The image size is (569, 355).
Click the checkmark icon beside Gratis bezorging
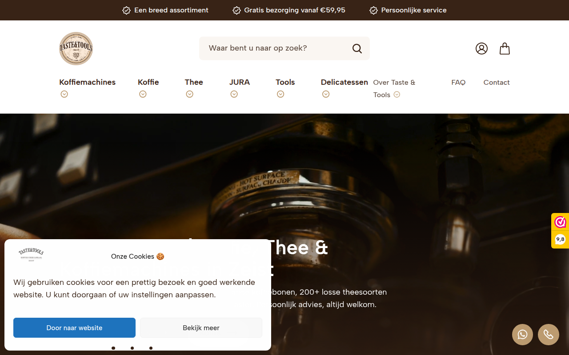click(236, 10)
